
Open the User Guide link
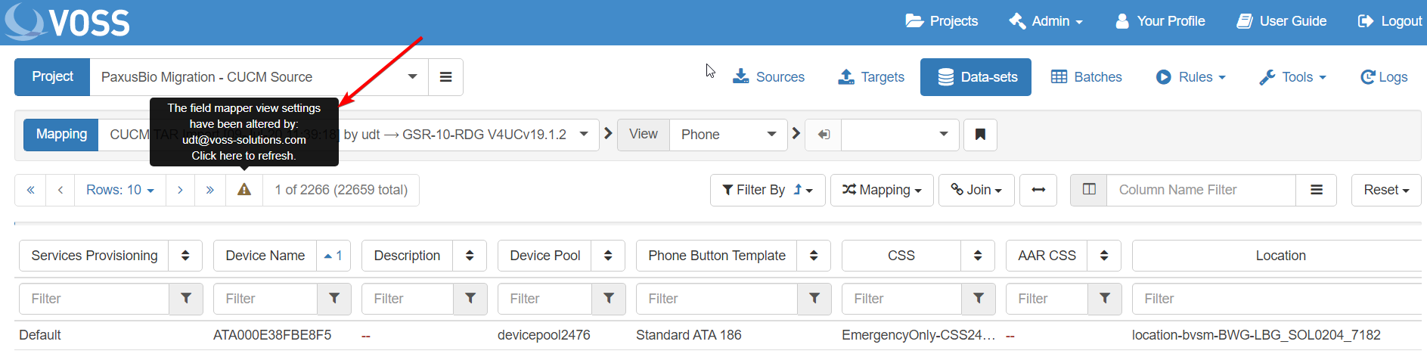coord(1282,21)
